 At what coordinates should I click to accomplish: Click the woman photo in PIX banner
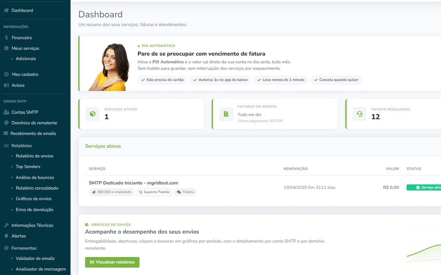109,67
